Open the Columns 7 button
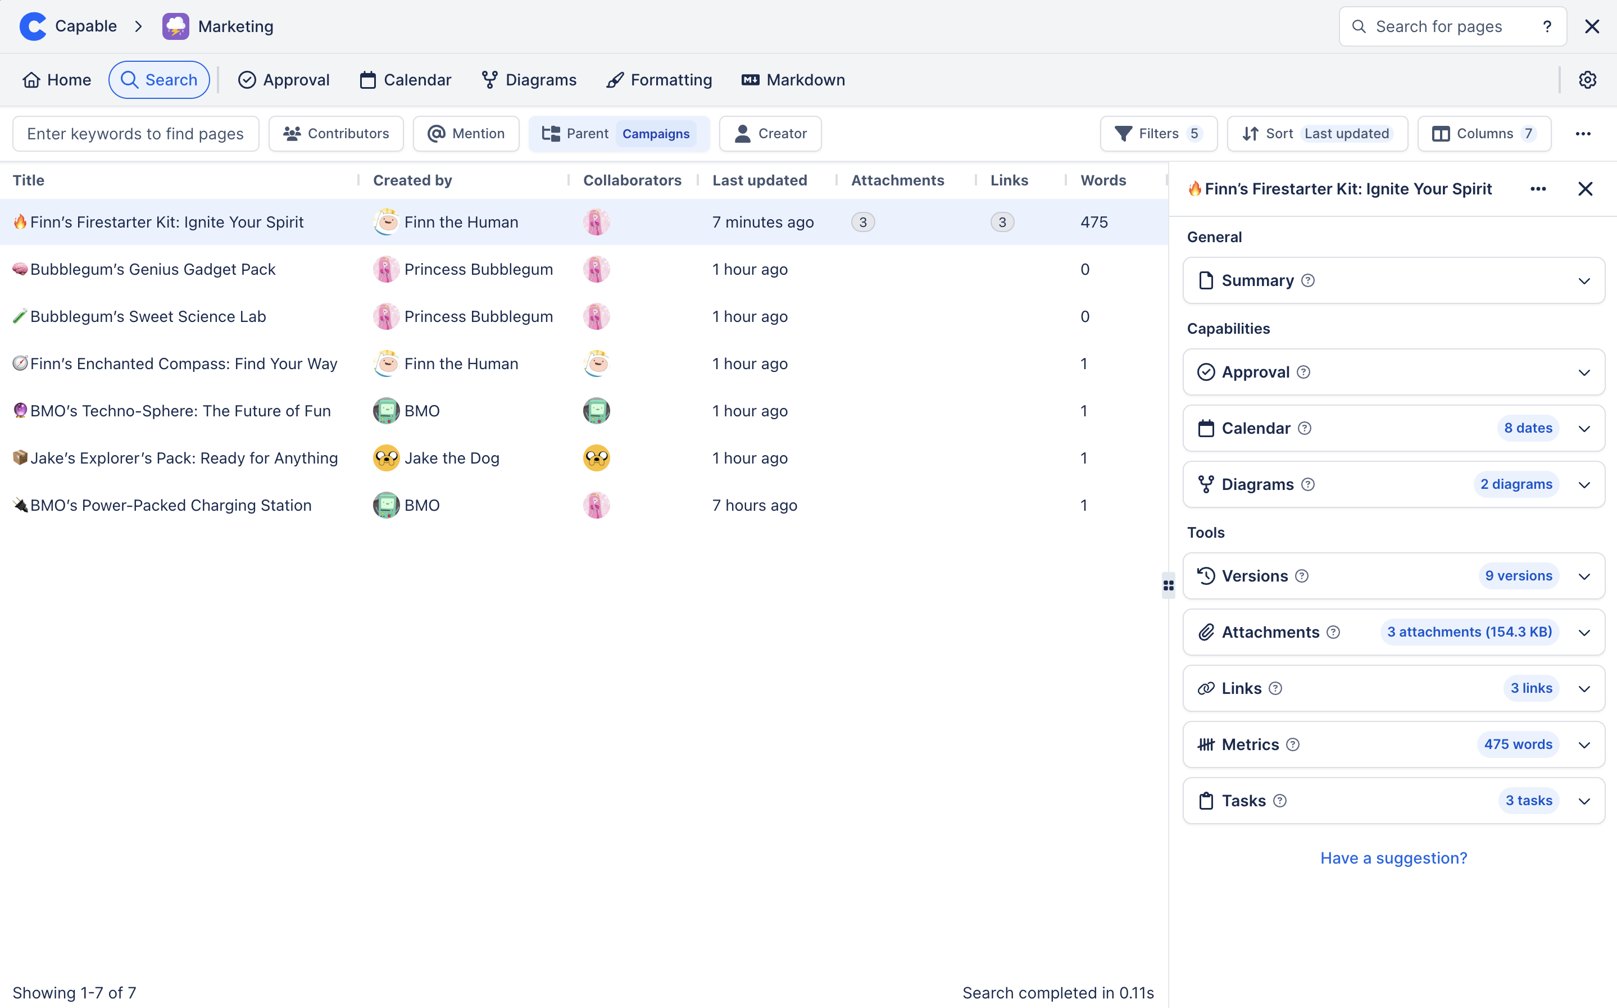 click(1484, 134)
